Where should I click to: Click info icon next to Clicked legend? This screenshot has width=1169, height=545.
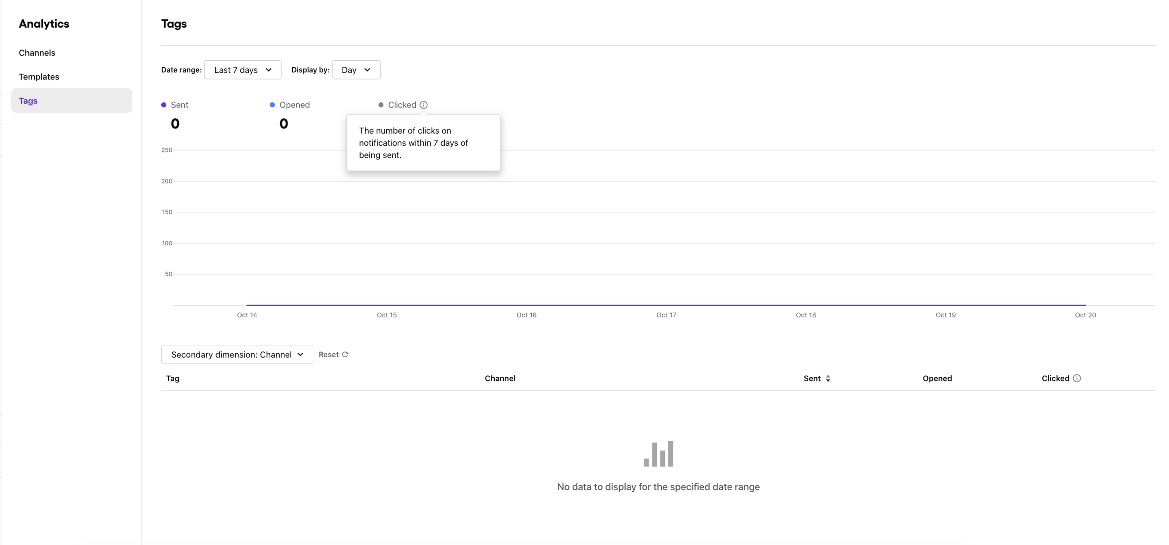[x=423, y=105]
